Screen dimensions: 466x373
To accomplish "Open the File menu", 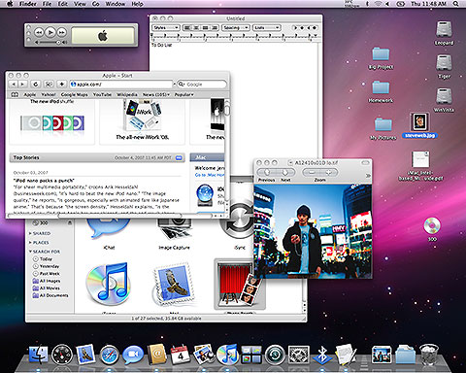I will [47, 4].
